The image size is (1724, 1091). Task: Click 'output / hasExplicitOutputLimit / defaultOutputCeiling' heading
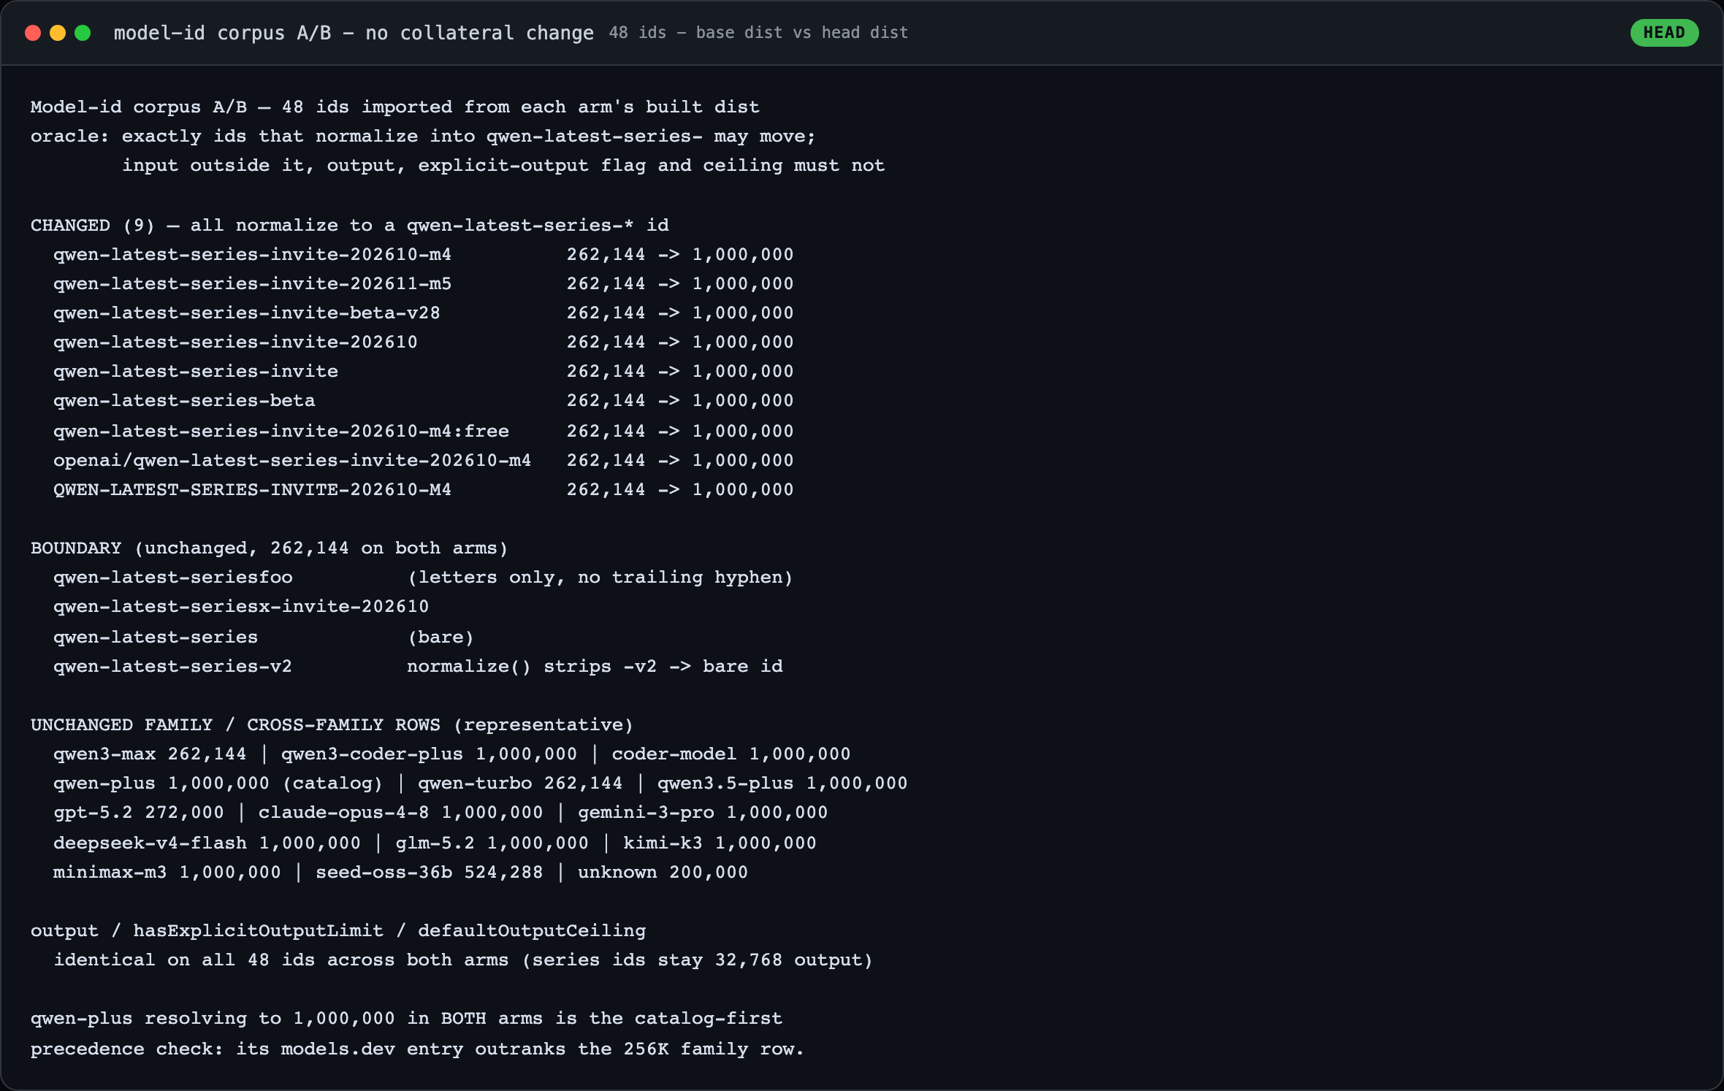[338, 930]
